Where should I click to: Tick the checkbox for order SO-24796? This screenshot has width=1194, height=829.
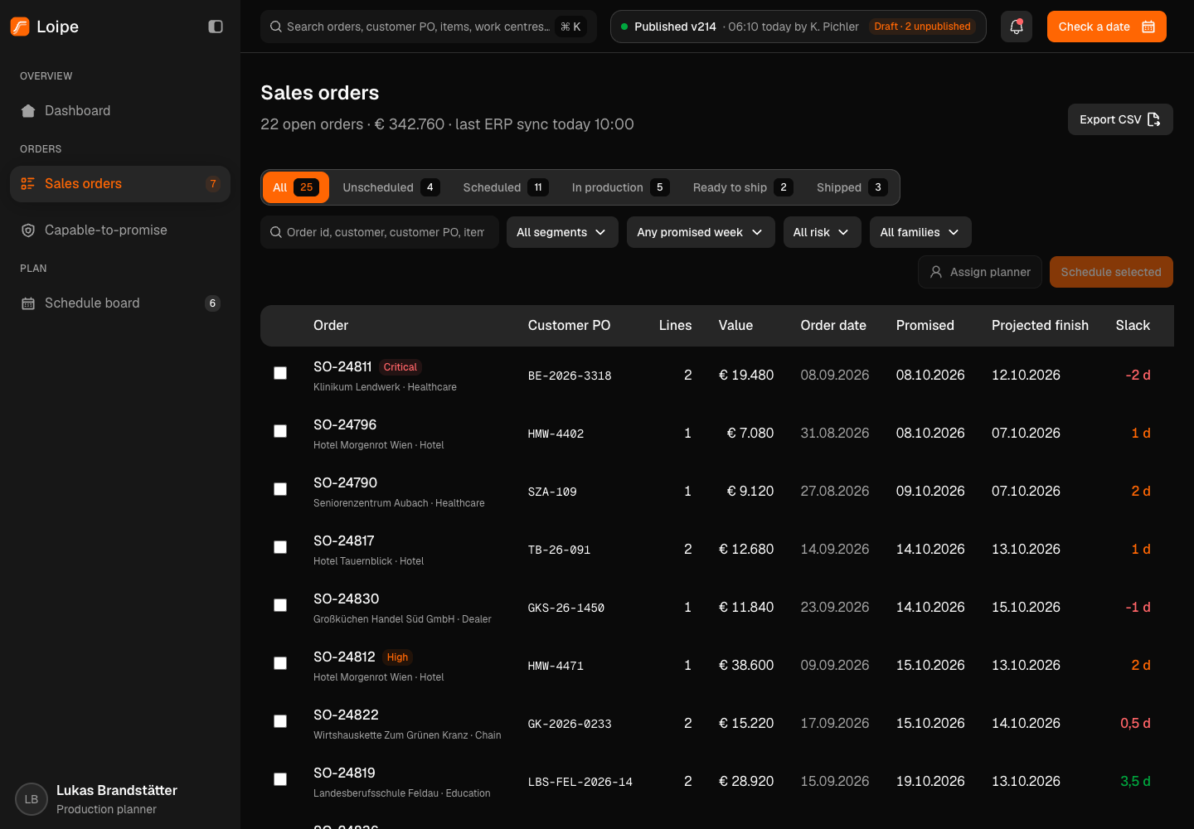pos(280,431)
